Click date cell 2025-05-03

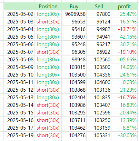click(19, 22)
